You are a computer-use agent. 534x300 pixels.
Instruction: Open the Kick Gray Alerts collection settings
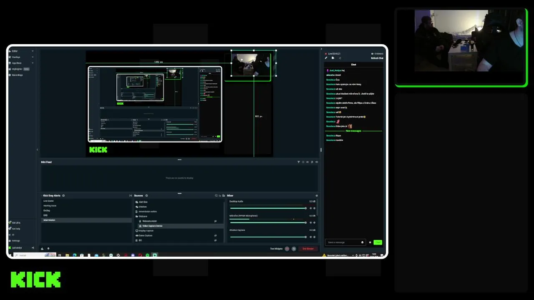tap(63, 195)
